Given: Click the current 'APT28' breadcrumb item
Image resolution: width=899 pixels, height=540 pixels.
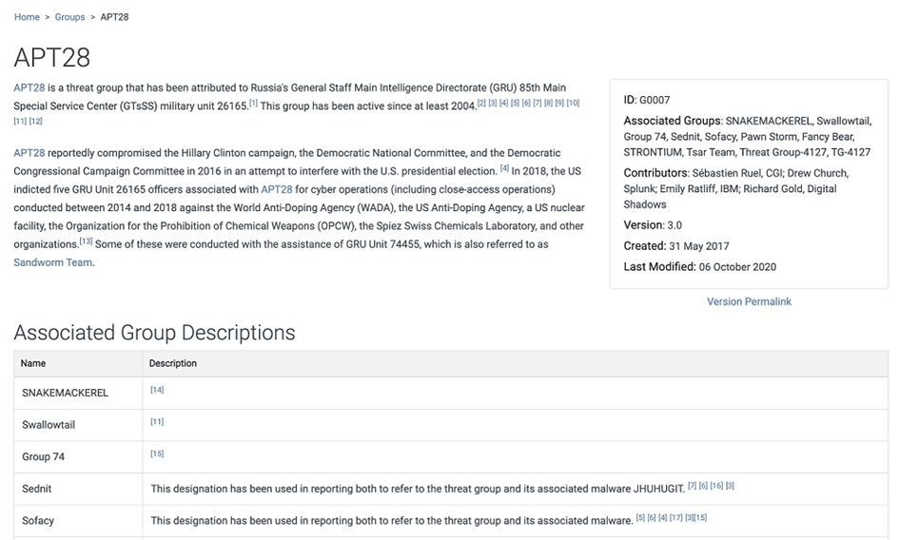Looking at the screenshot, I should point(114,17).
